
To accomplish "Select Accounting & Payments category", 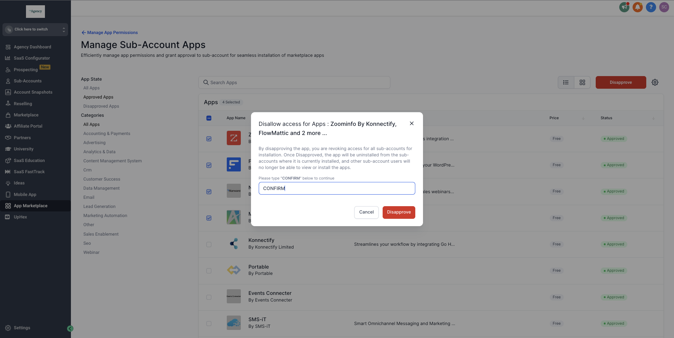I will (x=107, y=134).
